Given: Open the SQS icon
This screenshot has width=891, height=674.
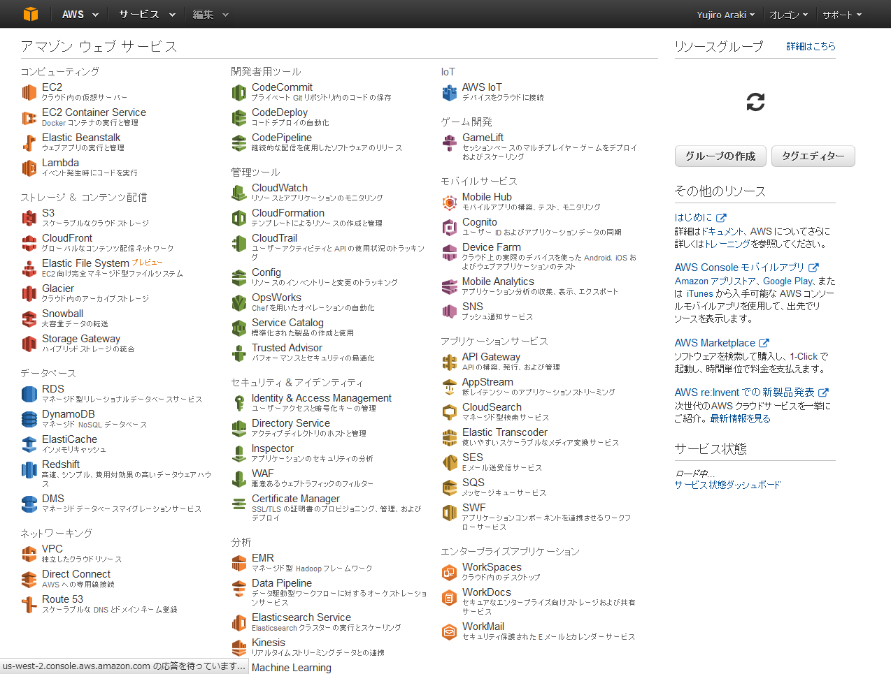Looking at the screenshot, I should (x=450, y=488).
